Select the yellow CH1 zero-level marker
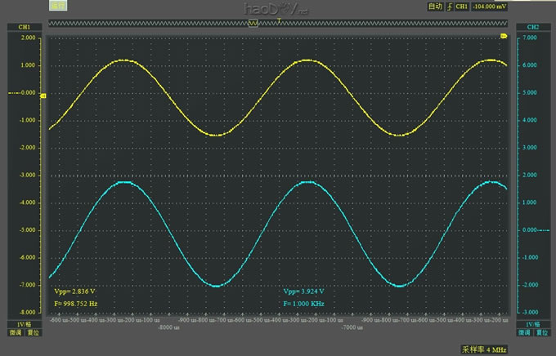 pyautogui.click(x=43, y=96)
